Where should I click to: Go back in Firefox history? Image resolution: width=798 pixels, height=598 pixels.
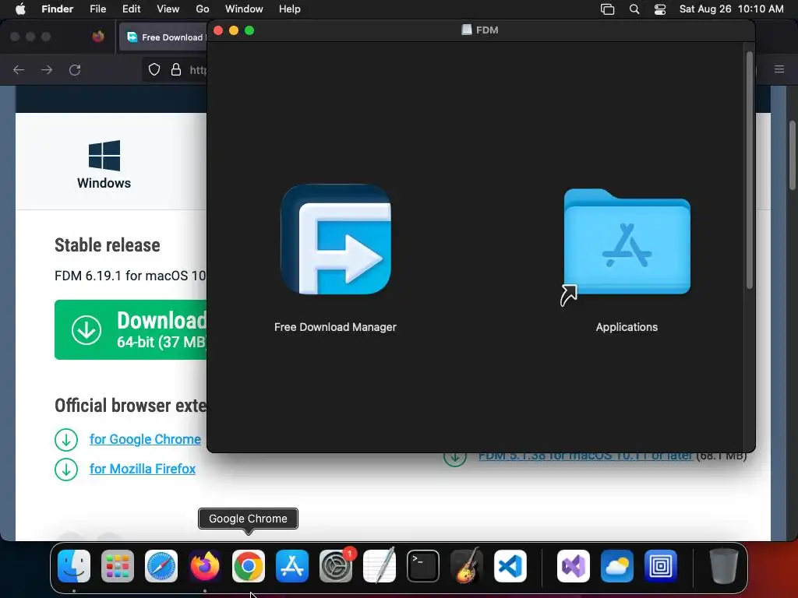[19, 69]
